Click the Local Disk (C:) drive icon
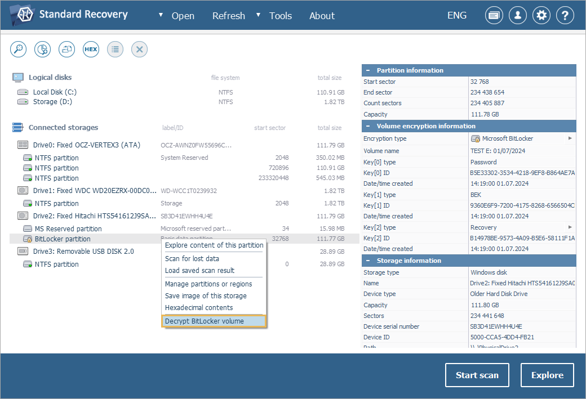This screenshot has height=399, width=586. click(23, 92)
